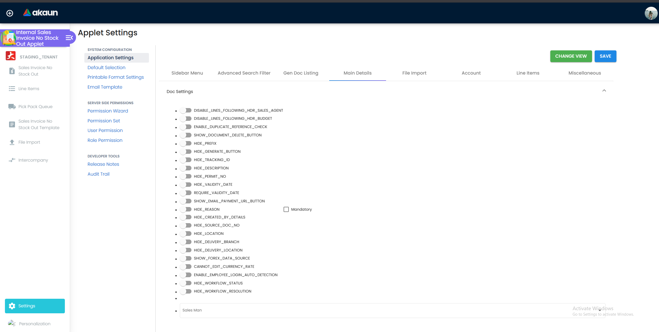This screenshot has height=332, width=659.
Task: Enable REQUIRE_VALIDITY_DATE switch
Action: [186, 193]
